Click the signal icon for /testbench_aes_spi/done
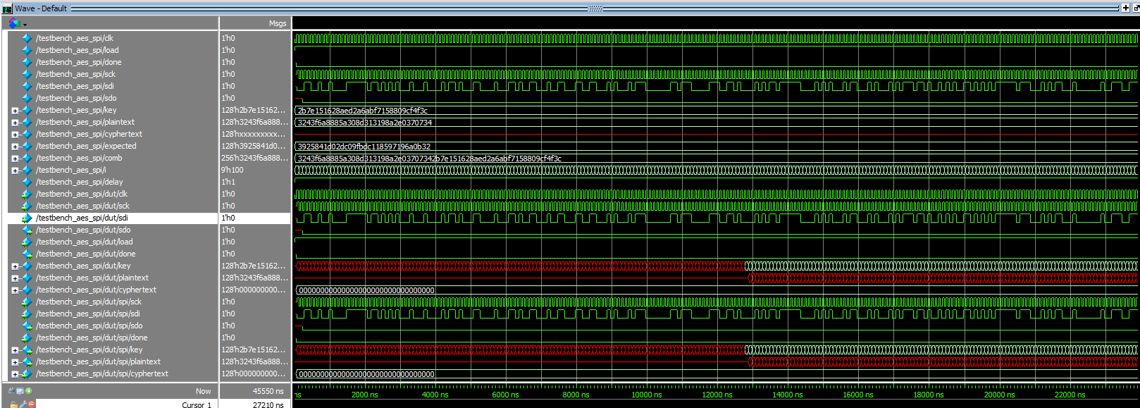This screenshot has width=1140, height=408. 27,62
